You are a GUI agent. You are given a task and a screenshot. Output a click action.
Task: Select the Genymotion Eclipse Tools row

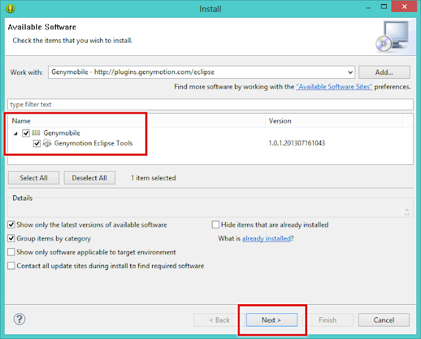(210, 143)
